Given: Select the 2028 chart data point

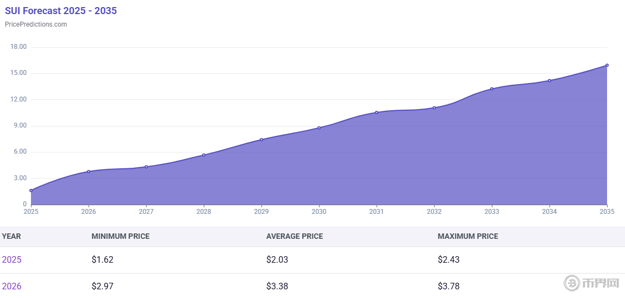Looking at the screenshot, I should pos(204,155).
